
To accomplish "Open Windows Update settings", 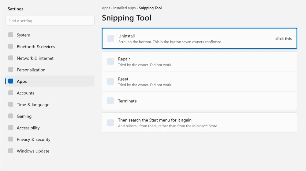I will (50, 151).
